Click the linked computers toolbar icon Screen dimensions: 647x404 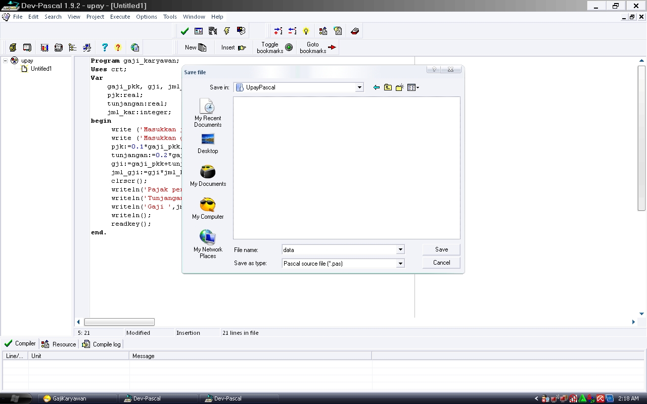tap(87, 47)
